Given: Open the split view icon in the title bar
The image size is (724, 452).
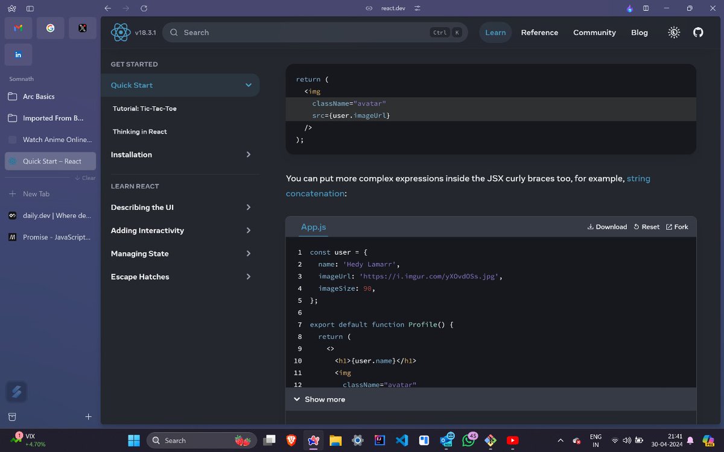Looking at the screenshot, I should pos(646,8).
